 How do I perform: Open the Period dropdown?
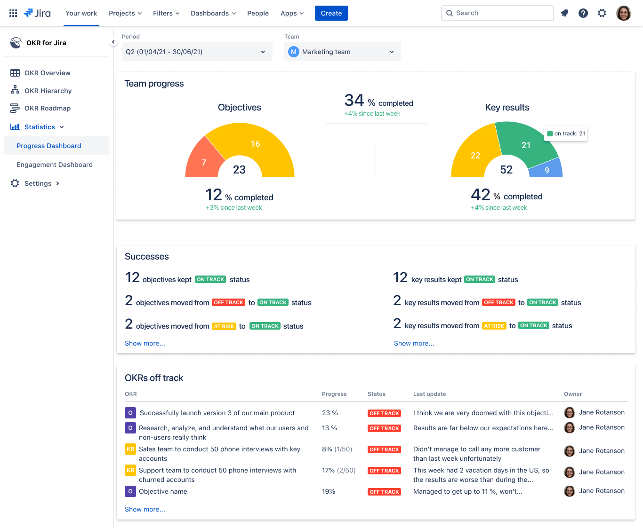(x=197, y=52)
